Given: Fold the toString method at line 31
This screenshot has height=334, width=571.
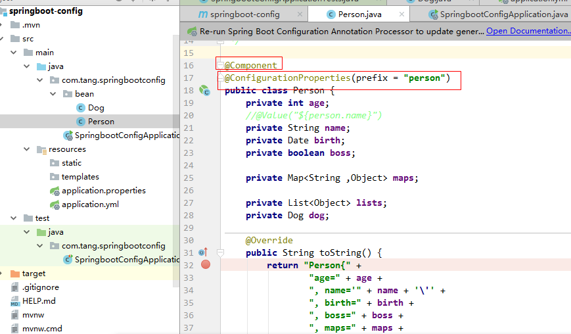Looking at the screenshot, I should tap(220, 252).
